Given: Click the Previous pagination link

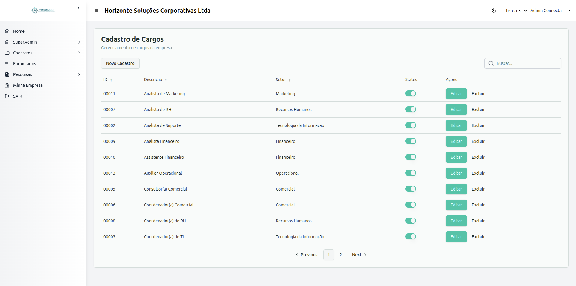Looking at the screenshot, I should tap(307, 255).
